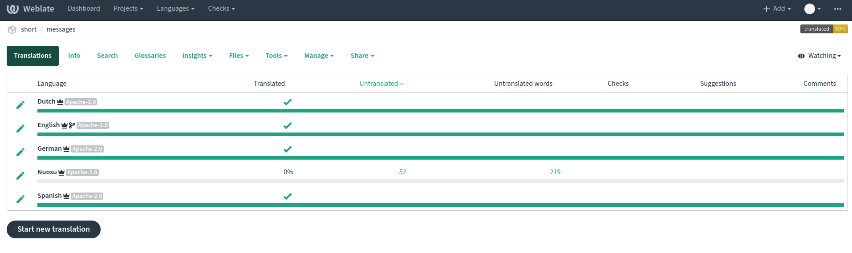The width and height of the screenshot is (852, 253).
Task: Toggle the Watching eye dropdown
Action: click(x=819, y=56)
